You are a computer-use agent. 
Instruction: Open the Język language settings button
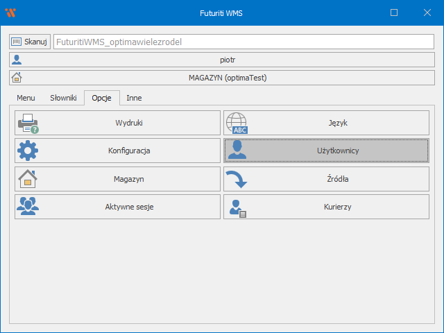tap(326, 123)
